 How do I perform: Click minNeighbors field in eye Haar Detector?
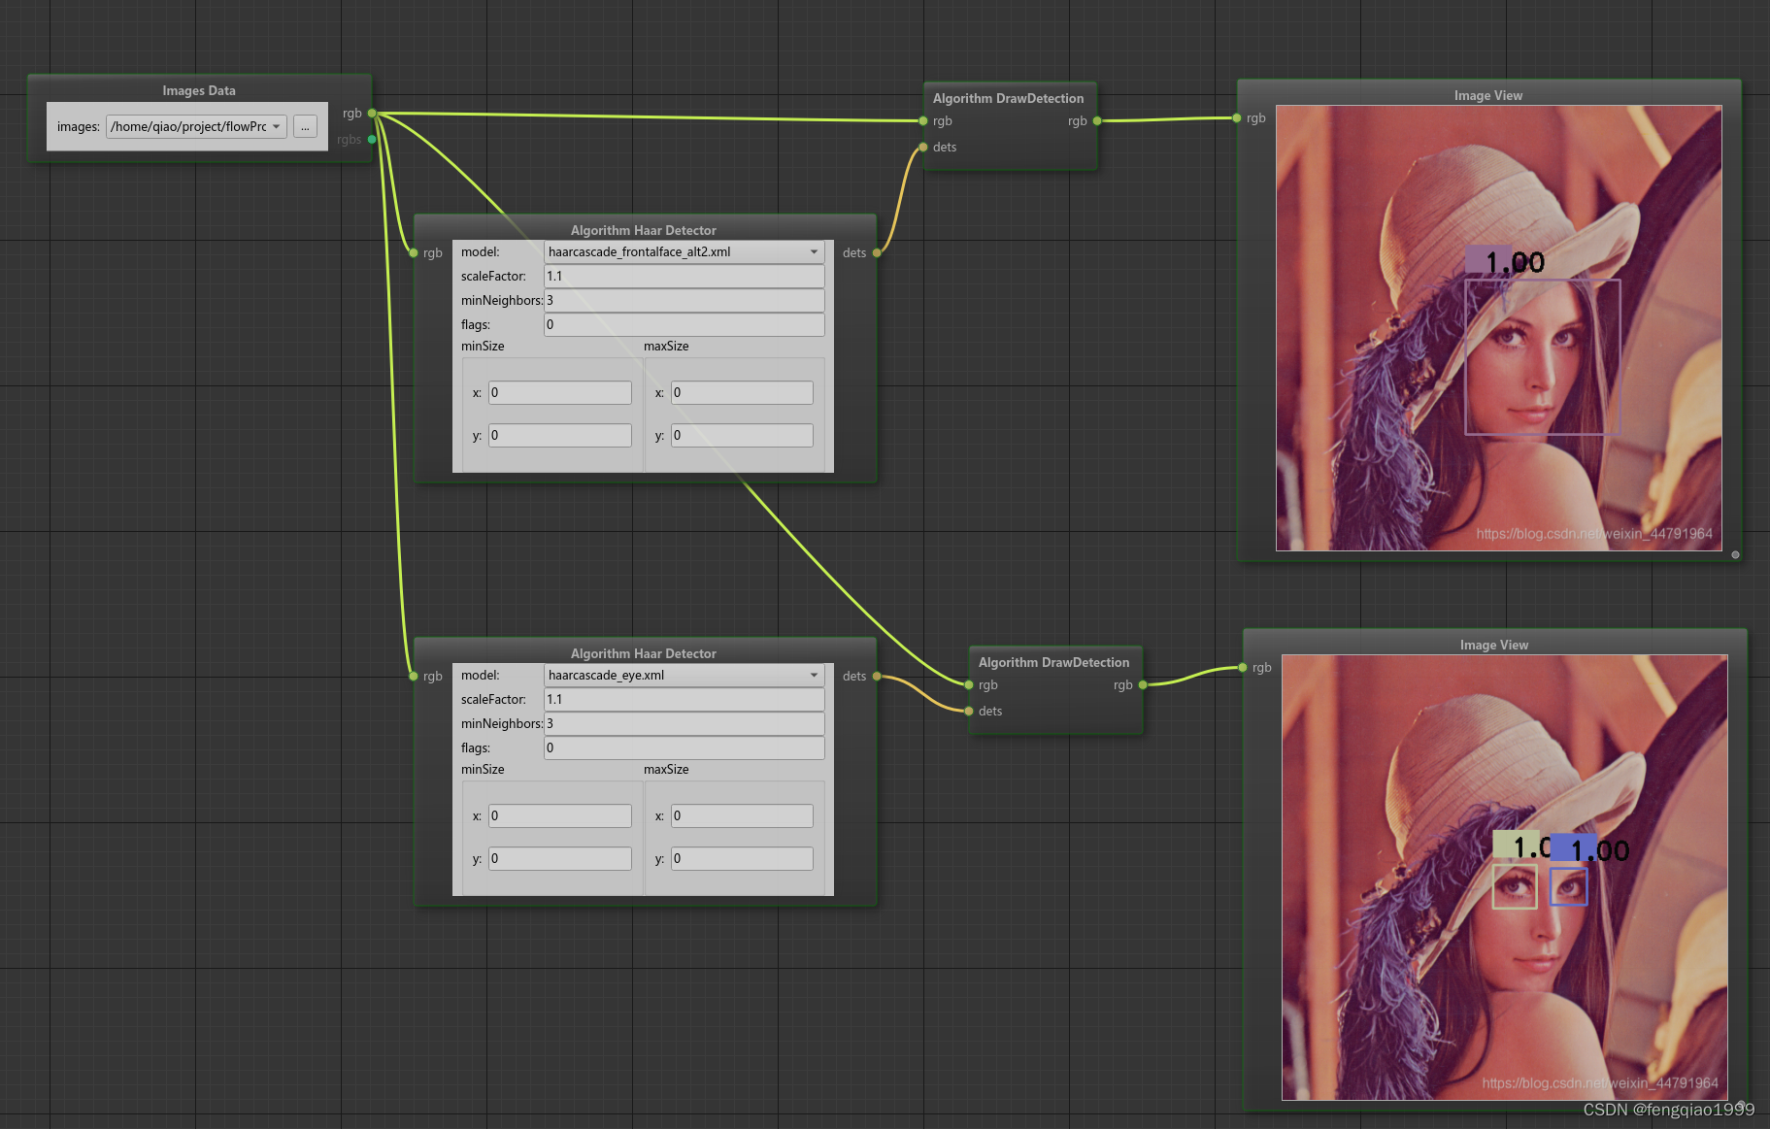pyautogui.click(x=684, y=723)
